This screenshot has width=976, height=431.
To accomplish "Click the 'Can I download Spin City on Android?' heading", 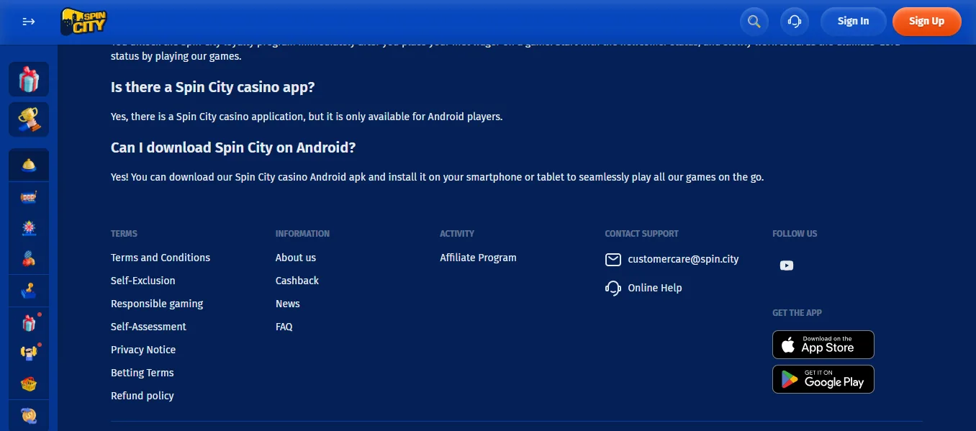I will click(233, 148).
